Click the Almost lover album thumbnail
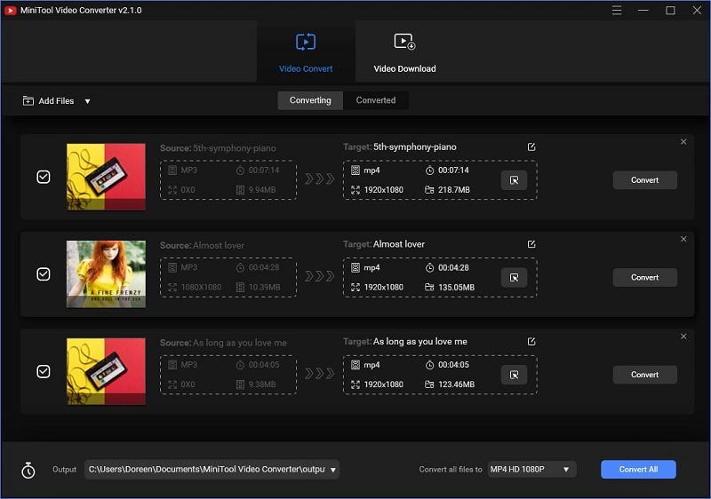 pos(106,274)
